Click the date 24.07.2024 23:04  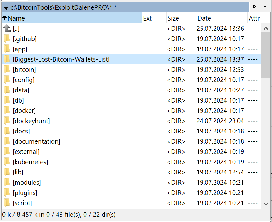(x=220, y=121)
